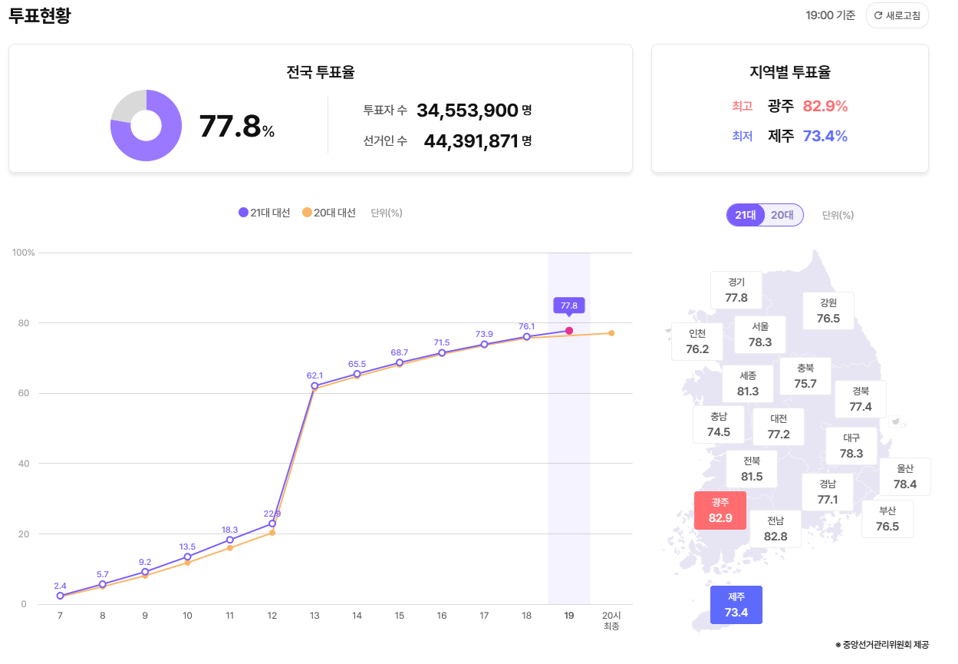Click the 20대 final orange data point
958x664 pixels.
click(x=611, y=333)
